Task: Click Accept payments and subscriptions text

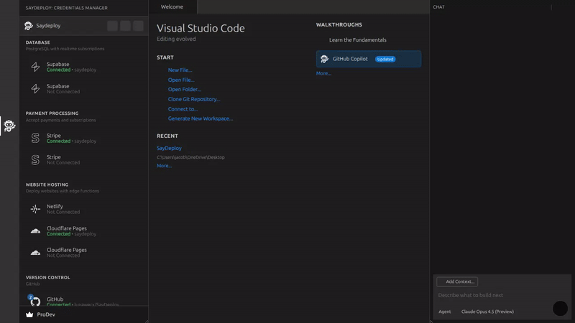Action: click(60, 120)
